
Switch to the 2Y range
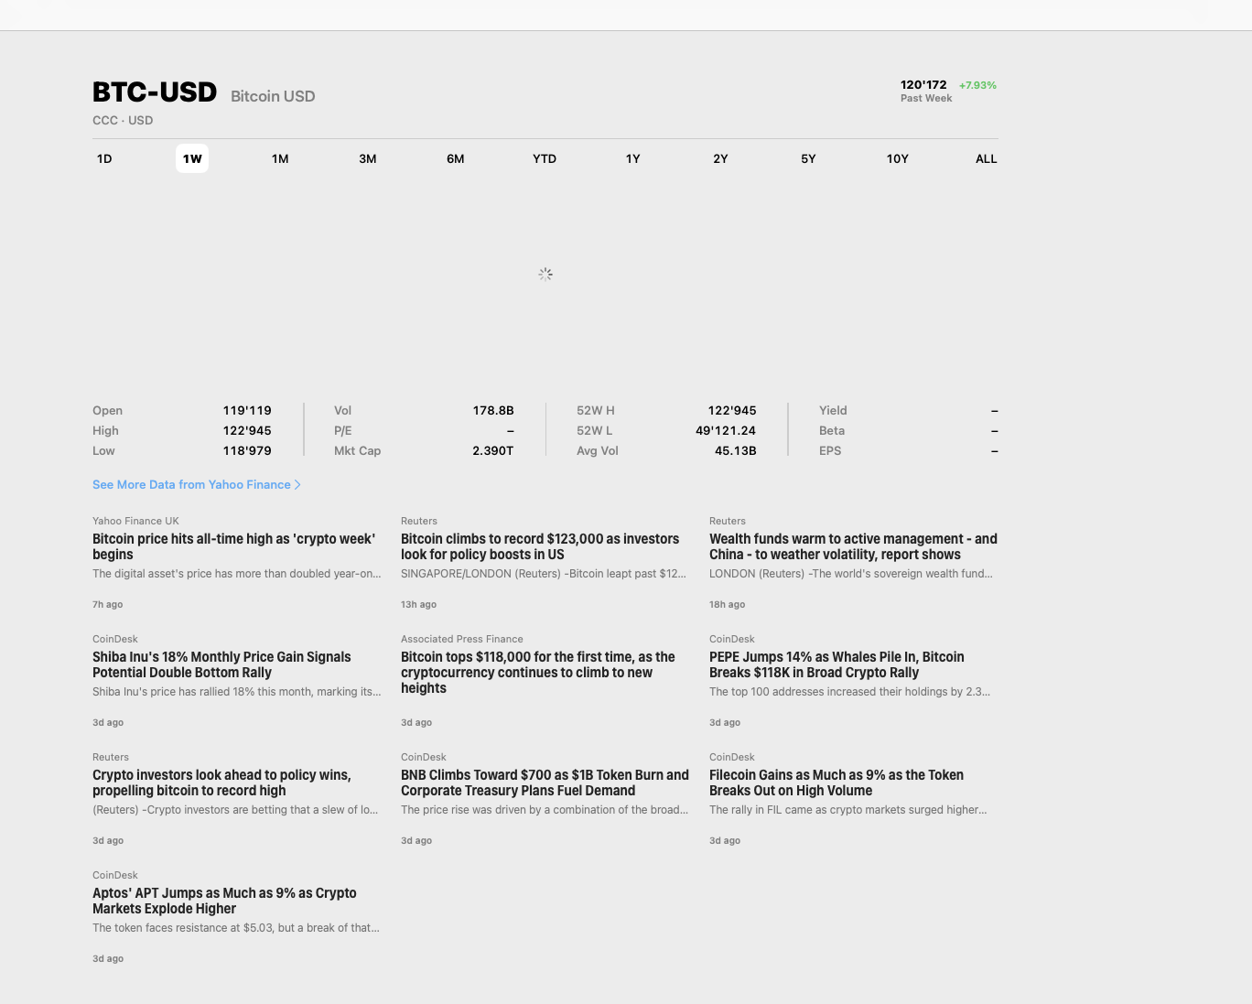(720, 158)
